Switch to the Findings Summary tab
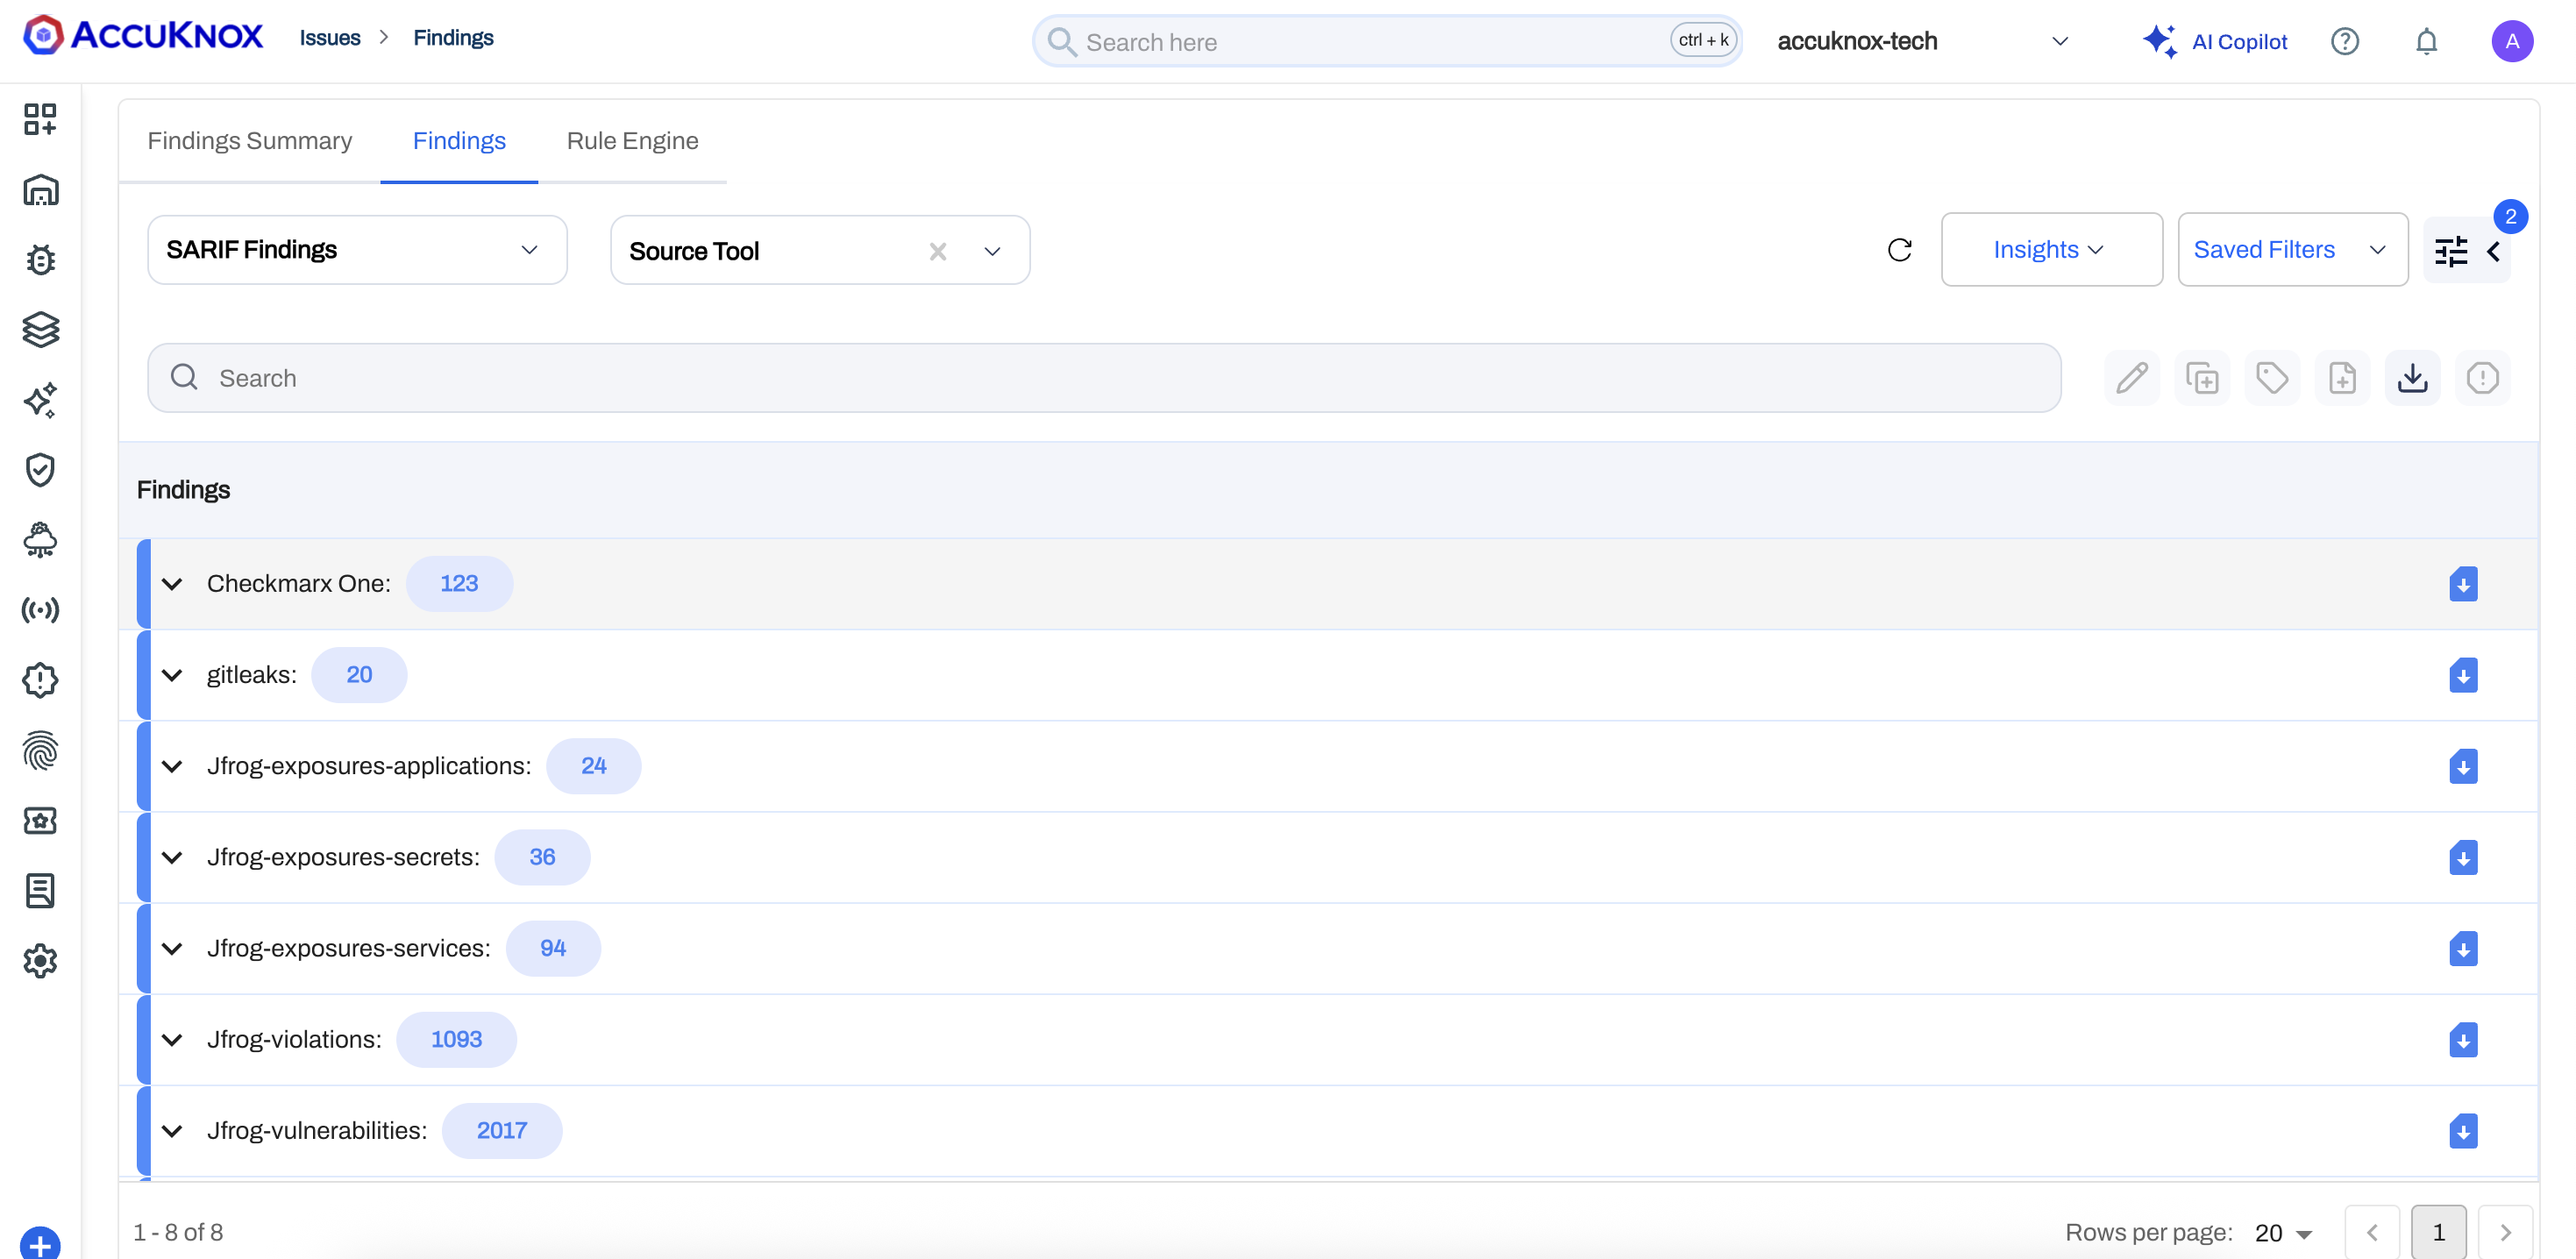 pyautogui.click(x=250, y=141)
